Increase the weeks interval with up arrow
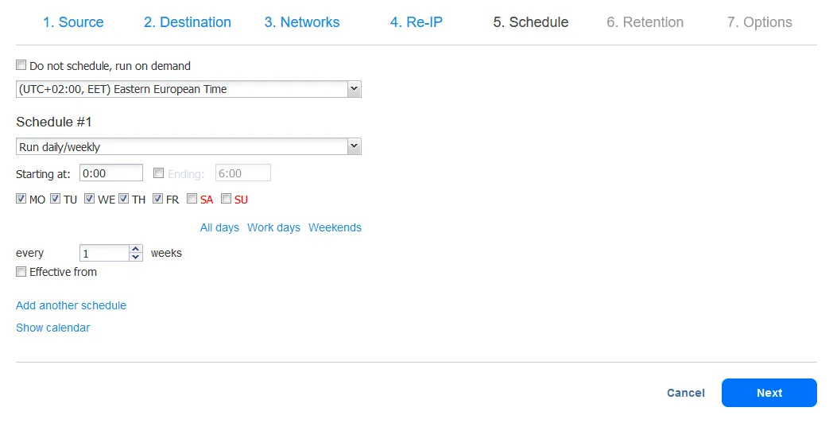Viewport: 833px width, 423px height. click(136, 249)
